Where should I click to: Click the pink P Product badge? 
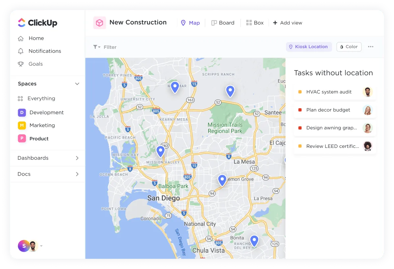pyautogui.click(x=22, y=139)
